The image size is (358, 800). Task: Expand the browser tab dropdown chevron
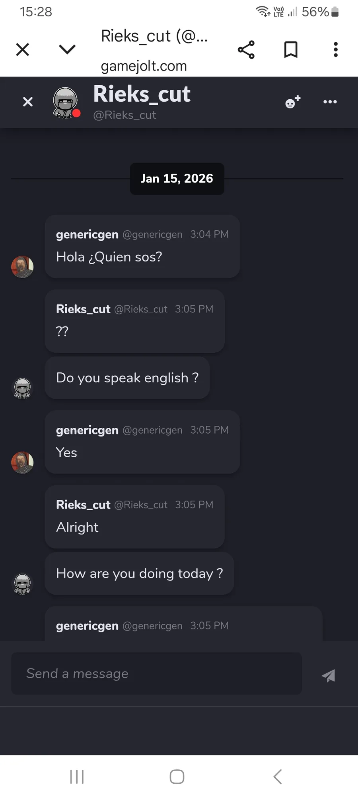(67, 49)
